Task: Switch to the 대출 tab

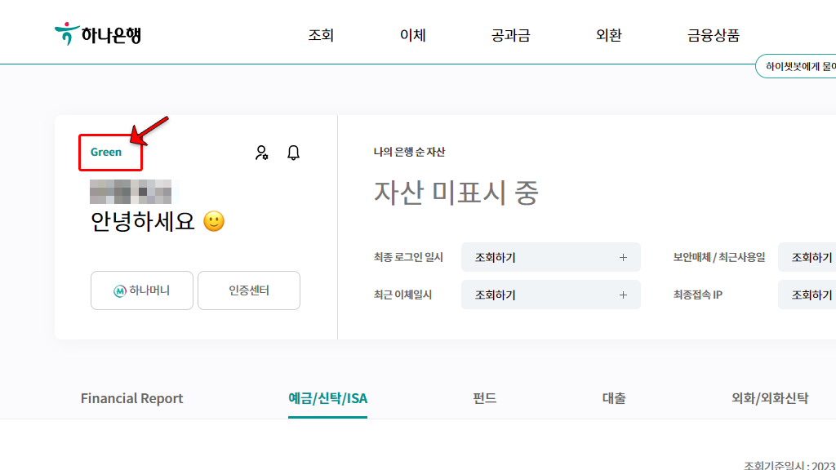Action: click(x=613, y=398)
